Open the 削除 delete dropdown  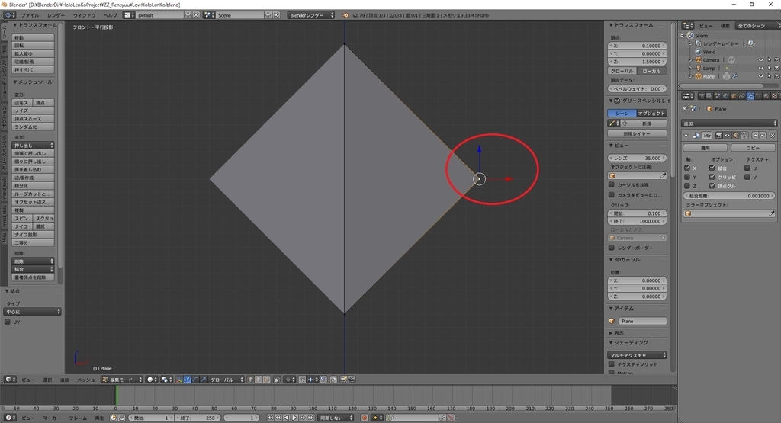pos(33,261)
